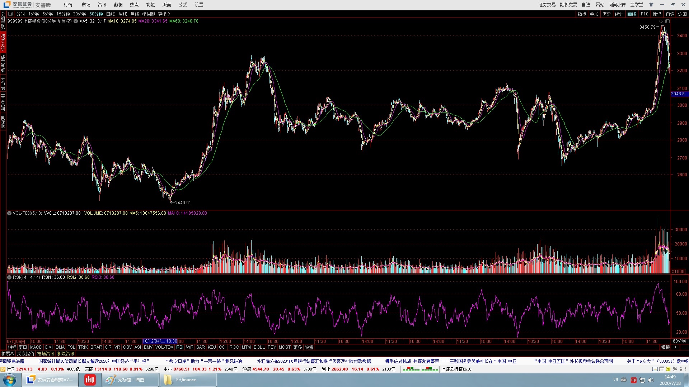
Task: Click the 画线 drawing tools button
Action: (x=632, y=14)
